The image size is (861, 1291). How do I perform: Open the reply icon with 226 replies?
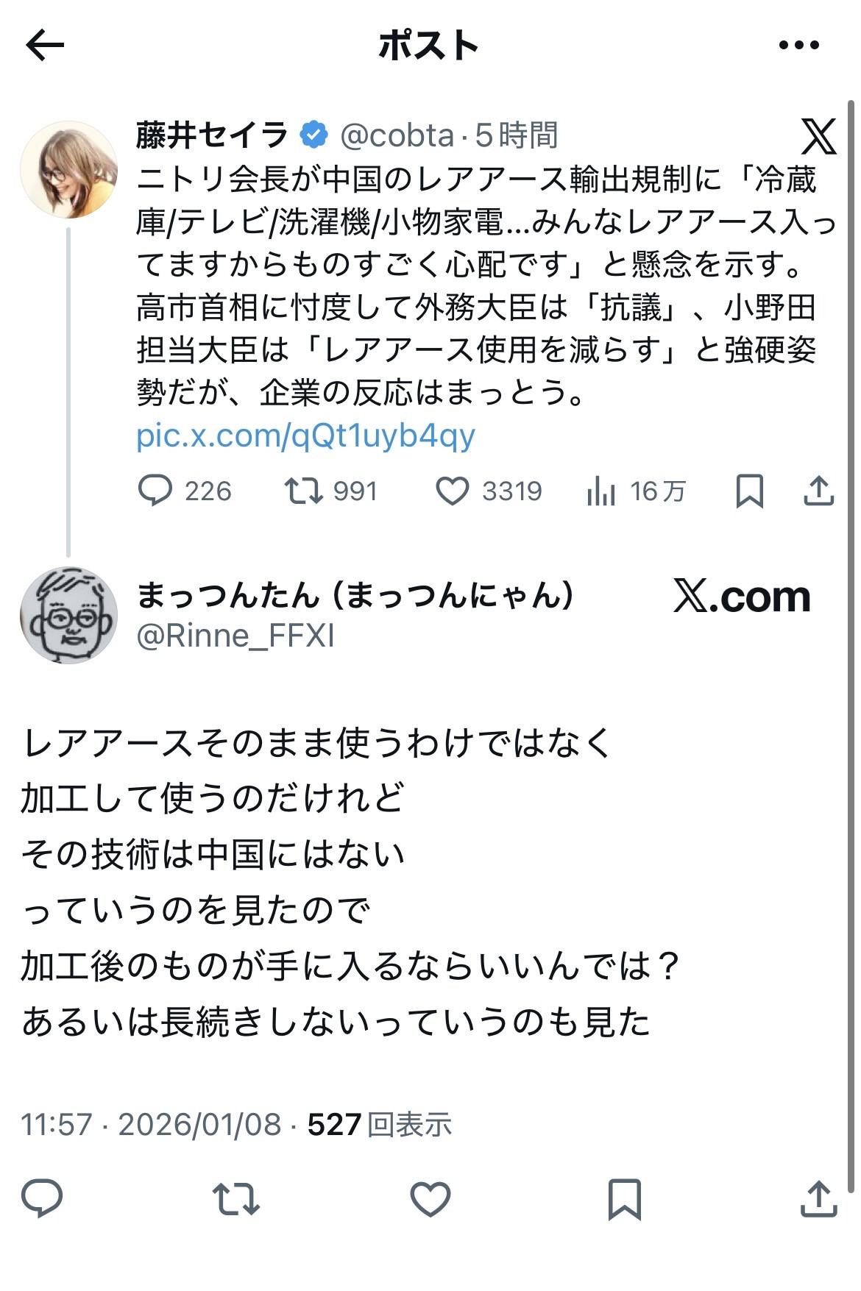click(x=155, y=491)
